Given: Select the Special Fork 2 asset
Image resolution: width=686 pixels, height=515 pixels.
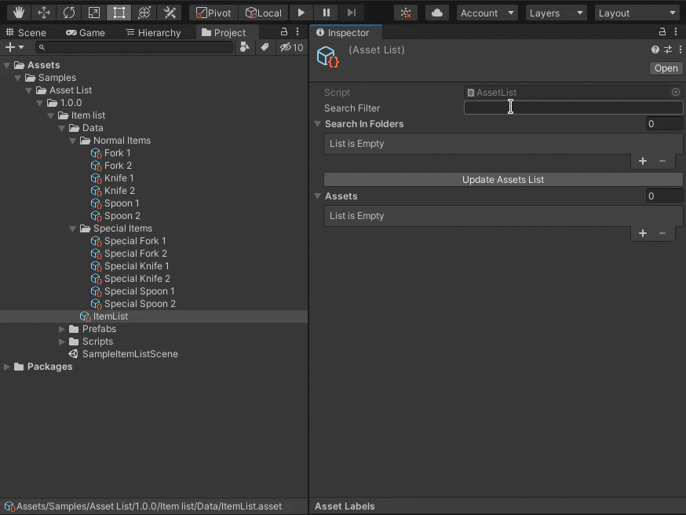Looking at the screenshot, I should 129,254.
